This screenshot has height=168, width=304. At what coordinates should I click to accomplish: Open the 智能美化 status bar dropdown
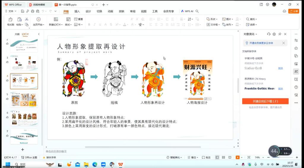pyautogui.click(x=174, y=157)
